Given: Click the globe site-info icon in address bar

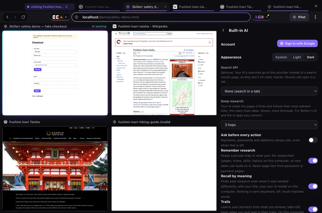Looking at the screenshot, I should [x=77, y=17].
